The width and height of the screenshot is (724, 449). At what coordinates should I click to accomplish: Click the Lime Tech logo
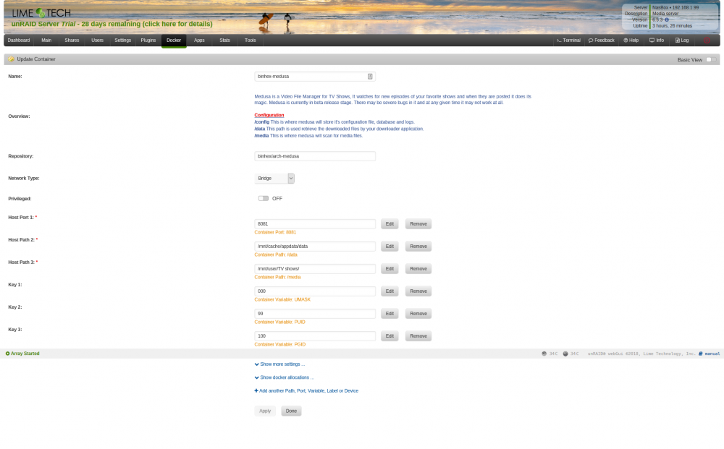point(41,13)
